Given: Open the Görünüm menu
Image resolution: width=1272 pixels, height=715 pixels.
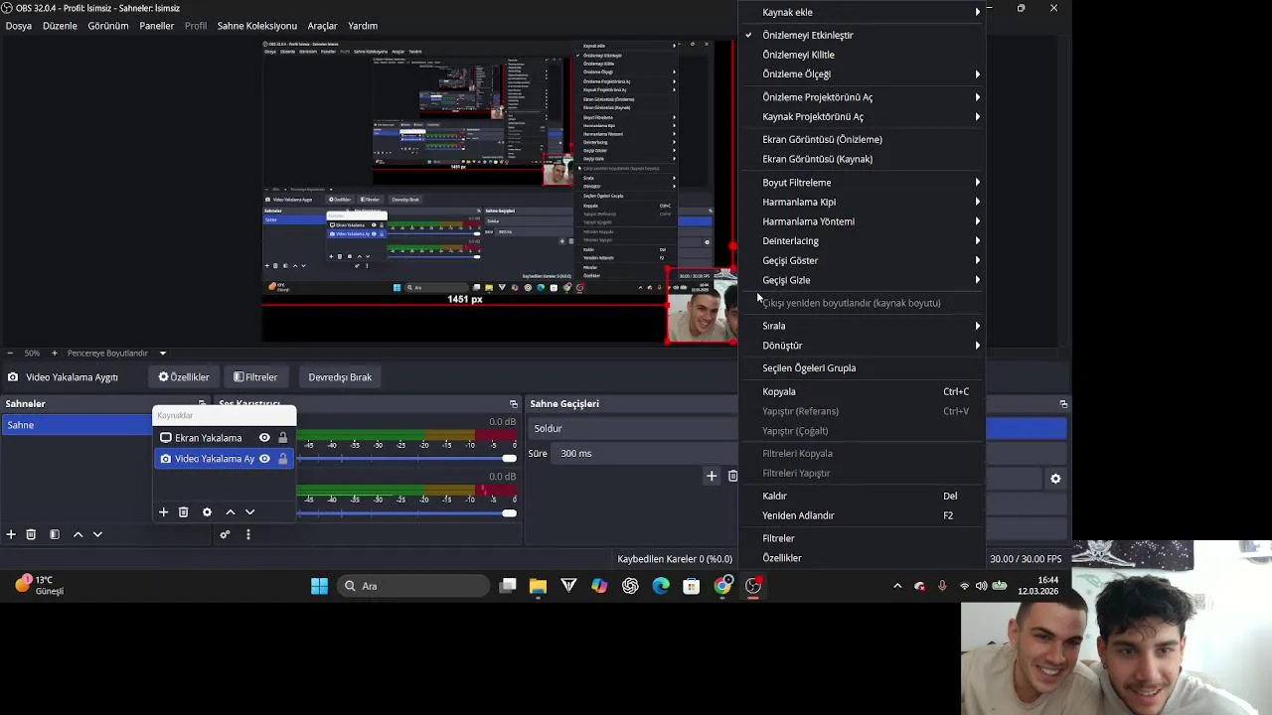Looking at the screenshot, I should pyautogui.click(x=108, y=26).
